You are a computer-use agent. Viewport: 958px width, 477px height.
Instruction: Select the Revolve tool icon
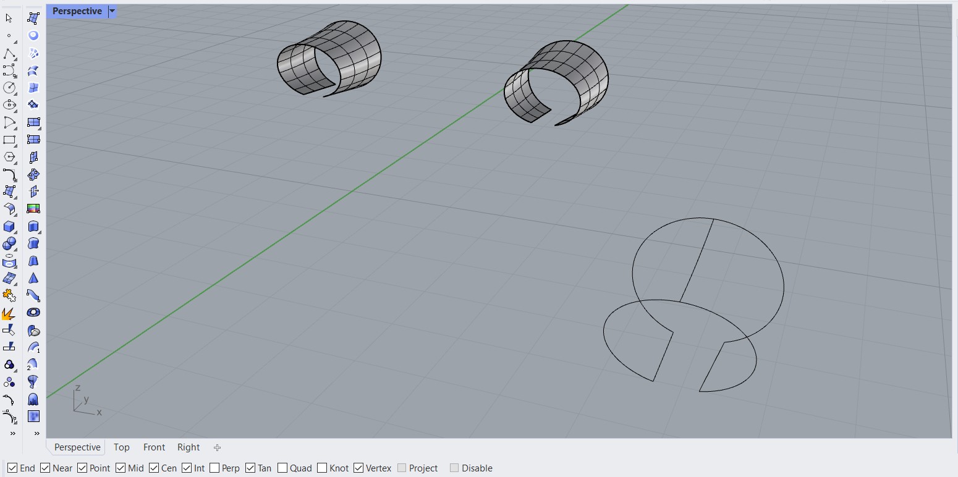33,382
